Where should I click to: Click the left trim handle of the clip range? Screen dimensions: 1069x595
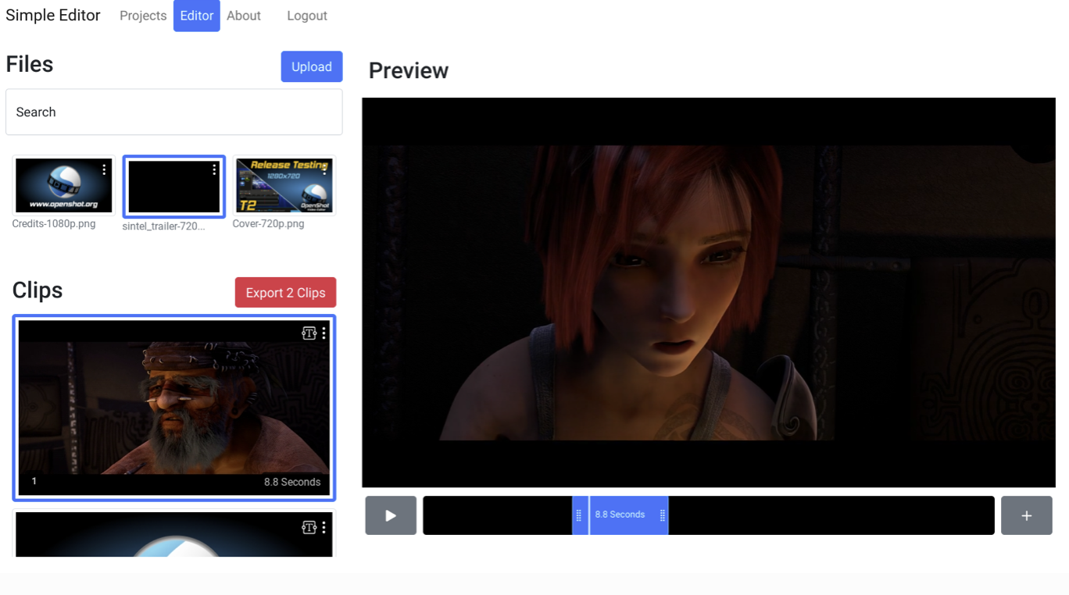pos(579,515)
